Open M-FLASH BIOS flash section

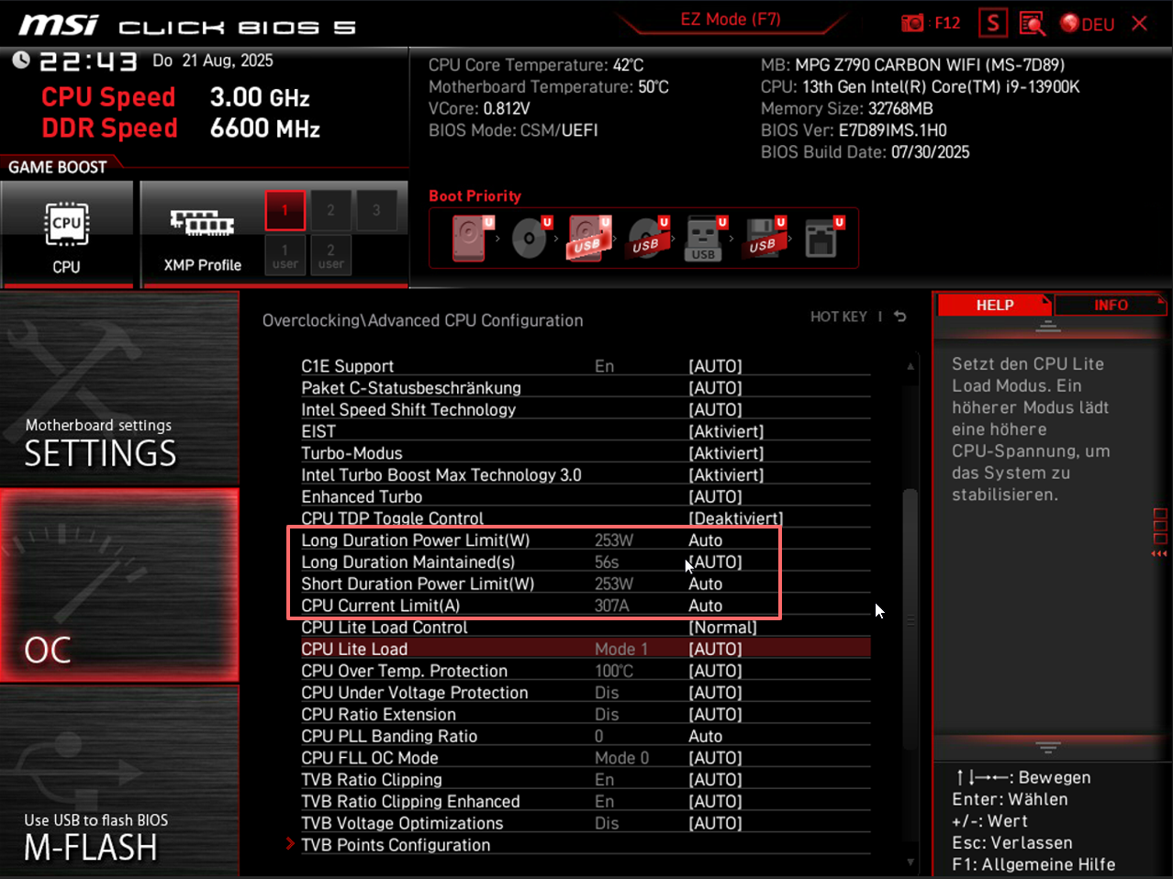pyautogui.click(x=119, y=782)
